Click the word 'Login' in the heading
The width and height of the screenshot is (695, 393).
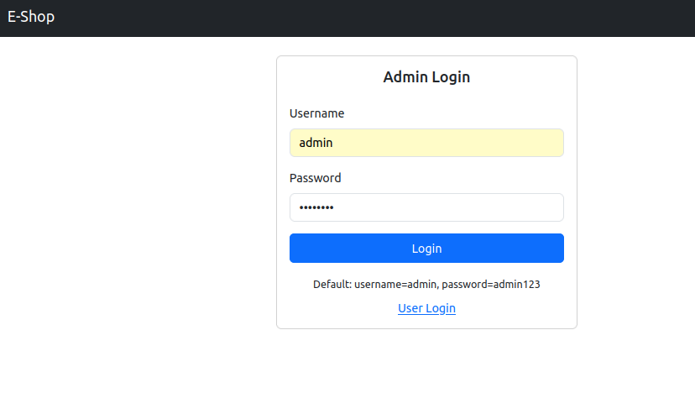pos(451,77)
